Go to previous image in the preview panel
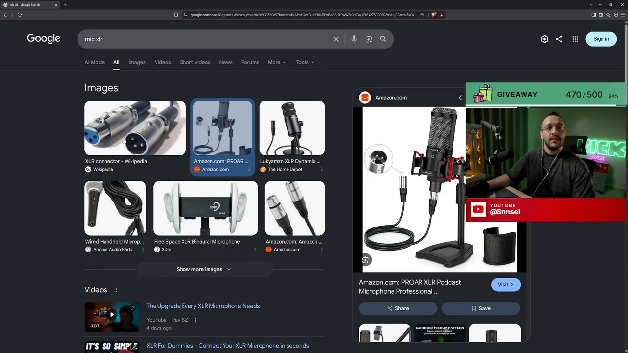 tap(460, 98)
